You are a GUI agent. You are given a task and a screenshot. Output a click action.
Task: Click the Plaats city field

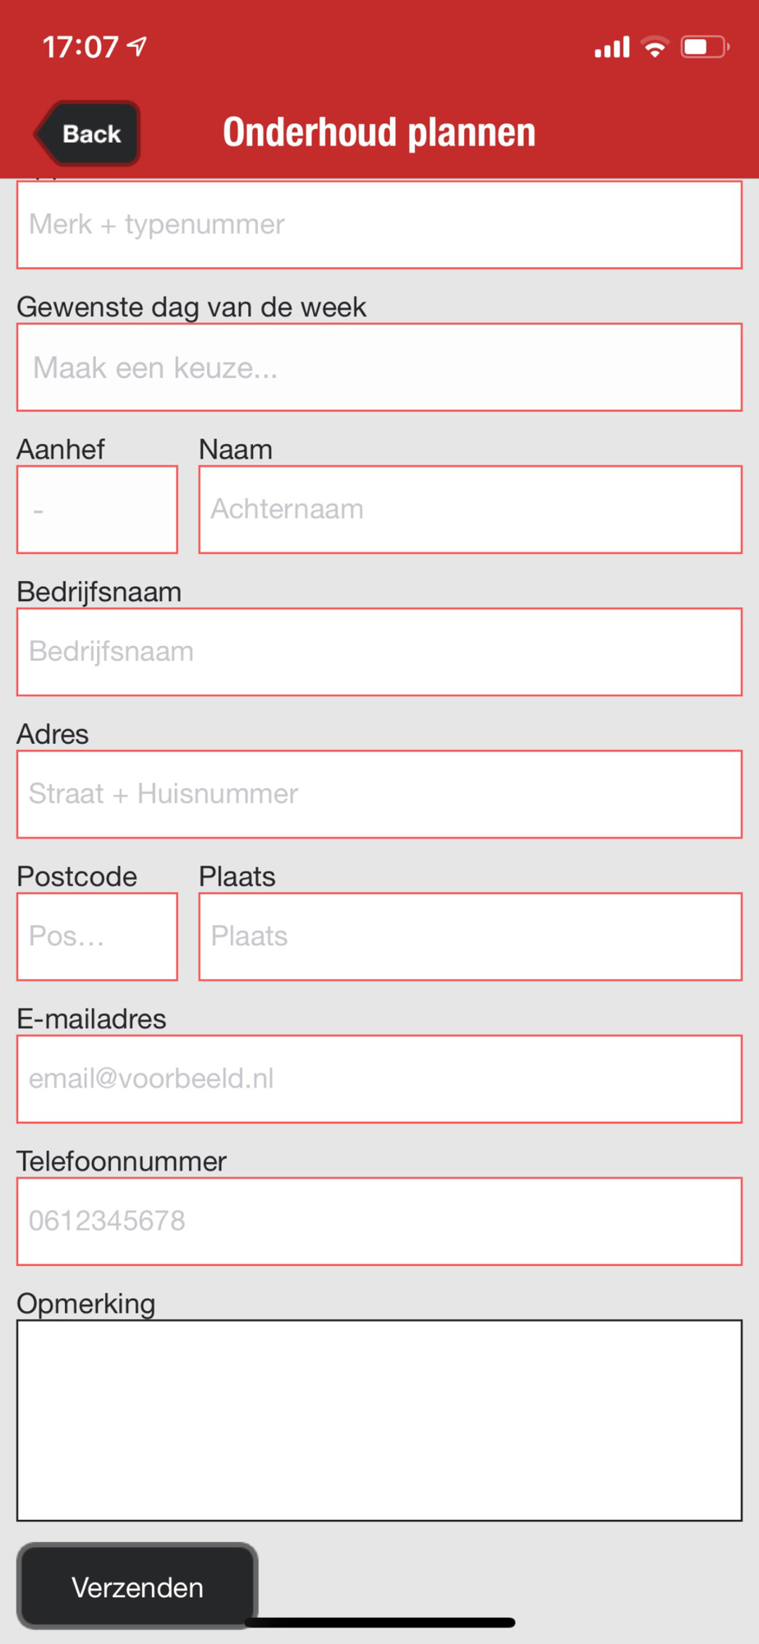point(470,936)
